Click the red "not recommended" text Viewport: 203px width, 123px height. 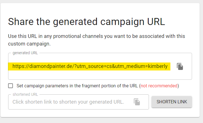(x=159, y=86)
